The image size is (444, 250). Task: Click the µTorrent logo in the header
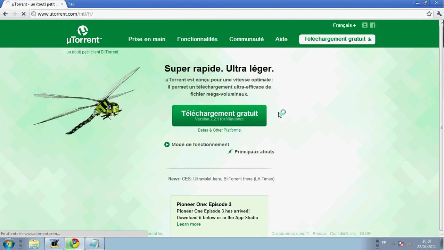pos(84,35)
